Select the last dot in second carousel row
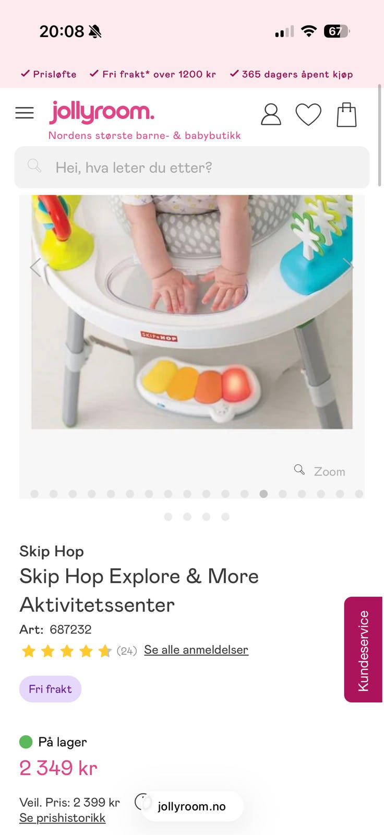Screen dimensions: 384x835 [x=225, y=517]
